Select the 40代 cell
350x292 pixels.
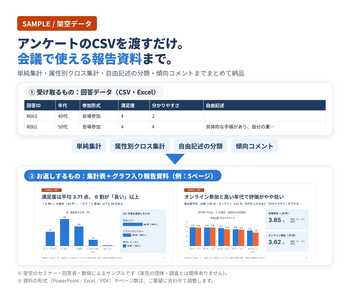coord(68,116)
